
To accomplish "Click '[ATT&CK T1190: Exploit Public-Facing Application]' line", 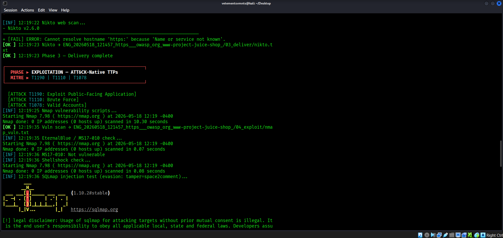I will (72, 94).
